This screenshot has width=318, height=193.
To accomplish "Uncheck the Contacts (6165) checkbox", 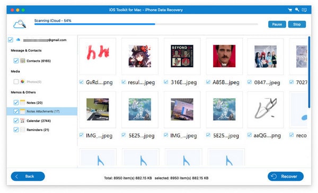I will [16, 61].
